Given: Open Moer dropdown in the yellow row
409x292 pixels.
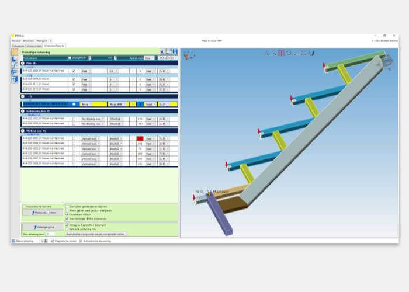Looking at the screenshot, I should tap(92, 104).
